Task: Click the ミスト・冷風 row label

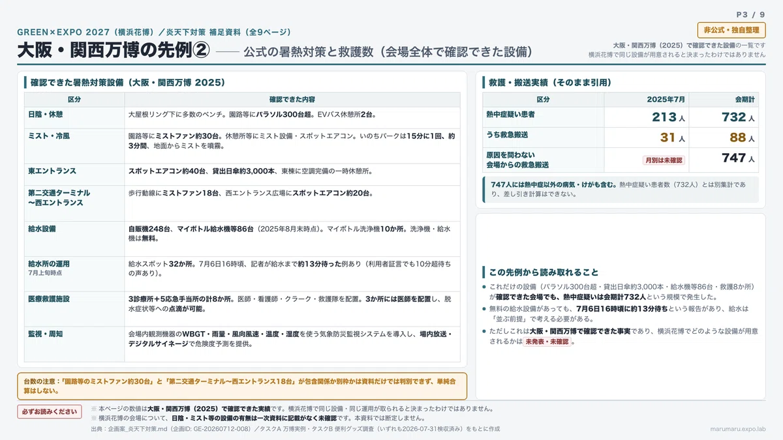Action: [x=49, y=136]
